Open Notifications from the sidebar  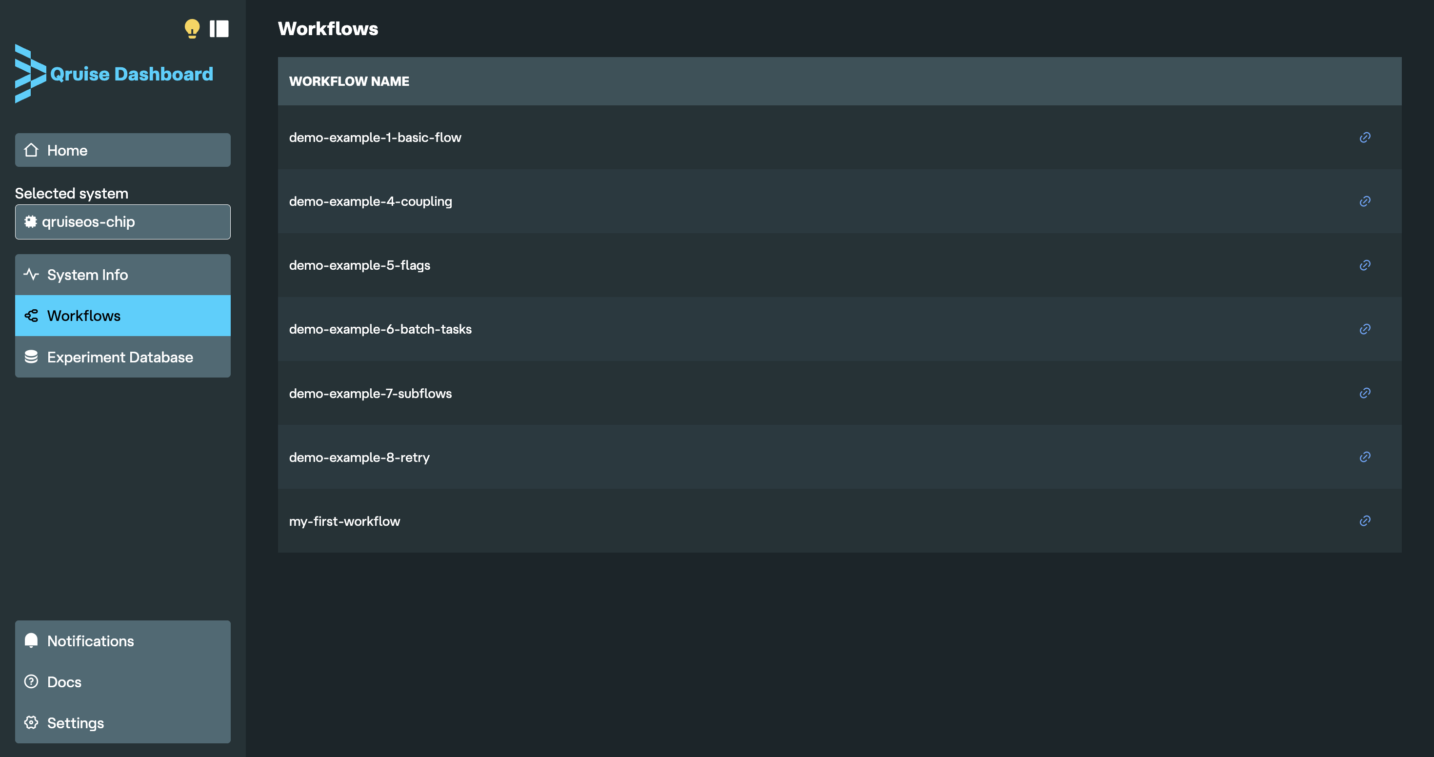point(122,640)
